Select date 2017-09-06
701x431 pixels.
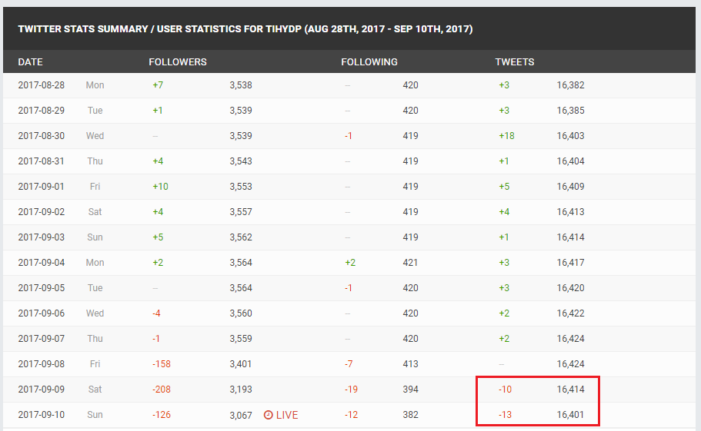point(41,313)
